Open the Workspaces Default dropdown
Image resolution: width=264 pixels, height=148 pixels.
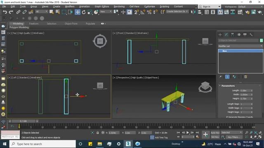pyautogui.click(x=250, y=7)
